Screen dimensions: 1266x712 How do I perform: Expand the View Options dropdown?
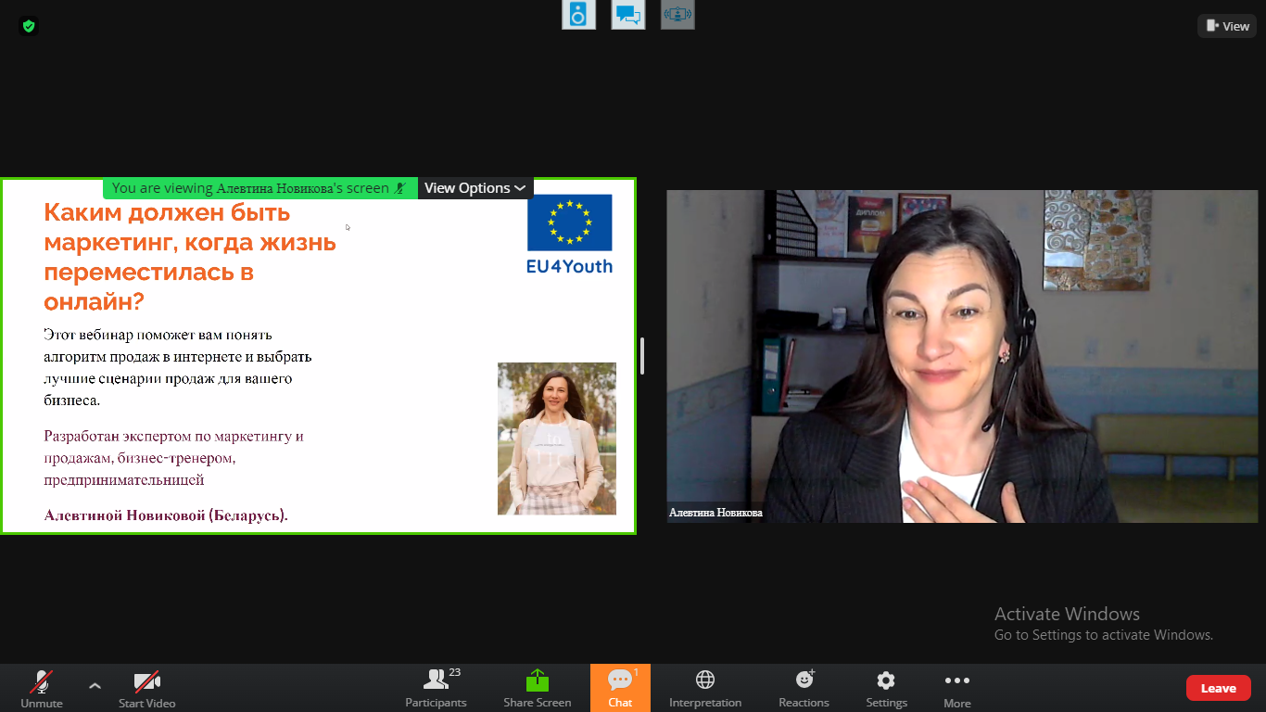(x=475, y=188)
